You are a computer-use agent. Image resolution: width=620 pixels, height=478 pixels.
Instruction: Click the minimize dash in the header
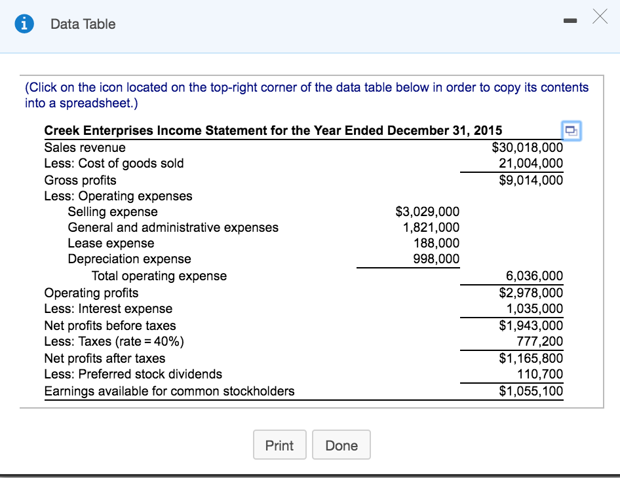tap(570, 20)
